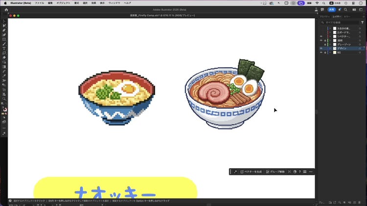Screen dimensions: 367x206
Task: Click the fill and stroke color swatch
Action: coord(4,109)
